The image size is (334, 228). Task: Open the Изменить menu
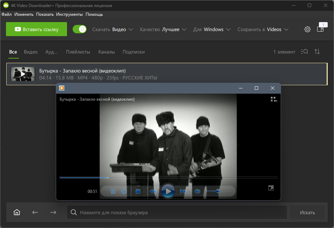24,14
